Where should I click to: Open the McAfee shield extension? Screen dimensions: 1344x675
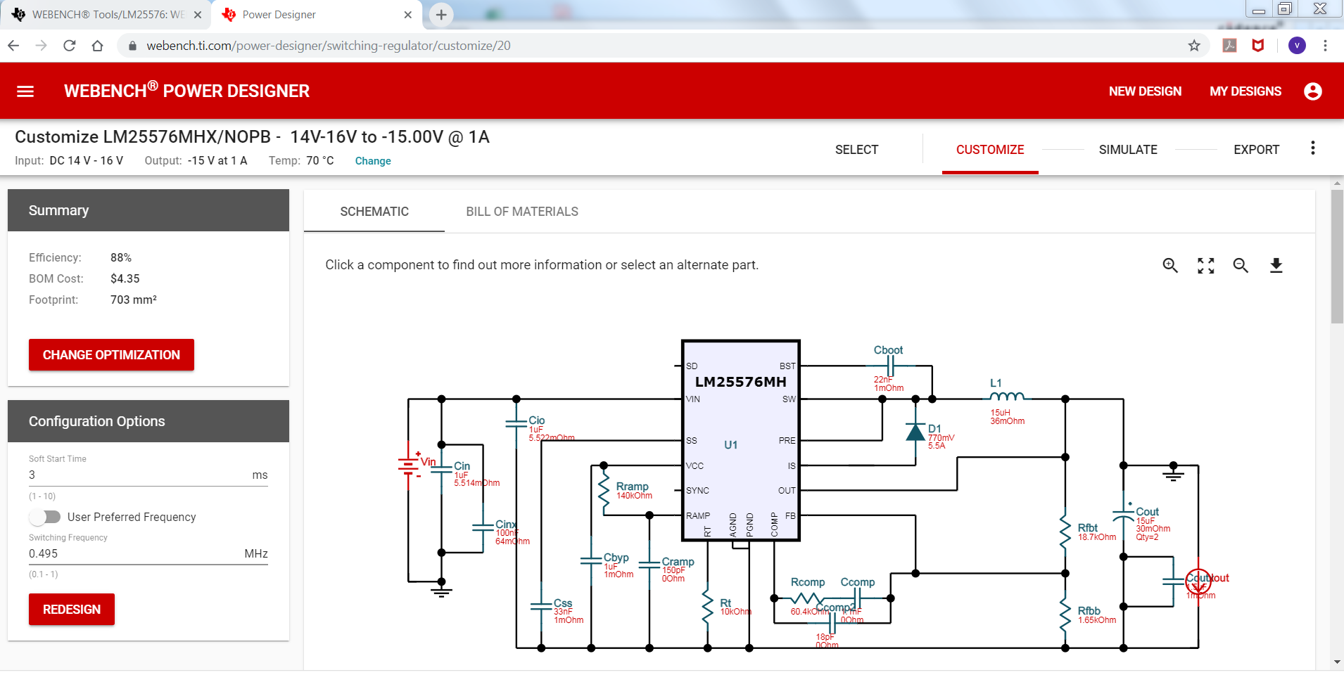[1258, 46]
